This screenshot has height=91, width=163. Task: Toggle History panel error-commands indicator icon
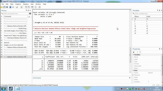click(30, 13)
